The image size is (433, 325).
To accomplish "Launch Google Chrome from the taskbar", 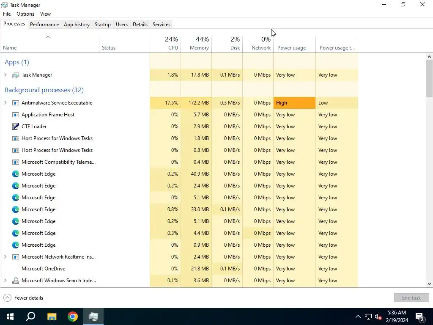I will click(x=73, y=317).
